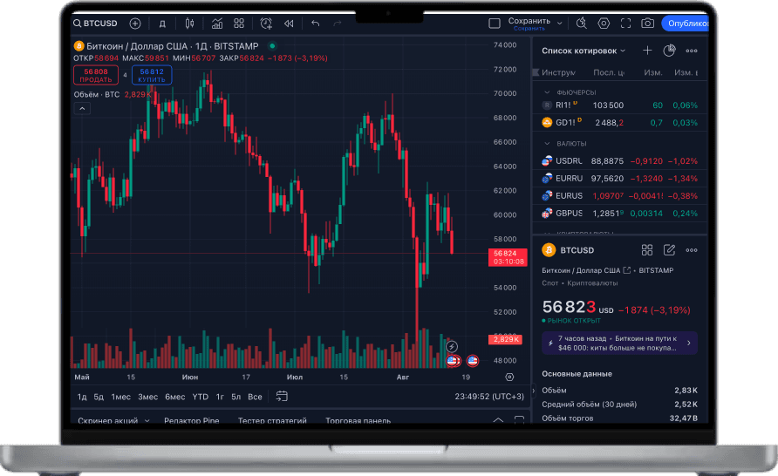The width and height of the screenshot is (778, 476).
Task: Create an alert with the clock icon
Action: (x=266, y=24)
